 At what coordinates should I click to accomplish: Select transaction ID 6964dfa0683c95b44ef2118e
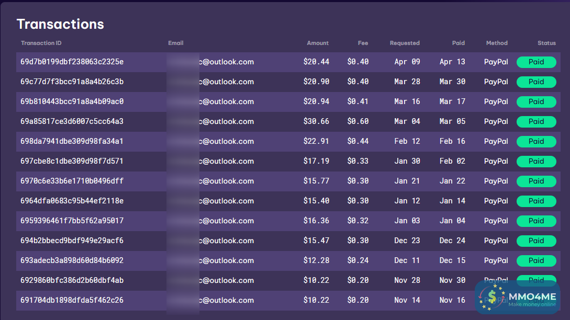(x=72, y=201)
